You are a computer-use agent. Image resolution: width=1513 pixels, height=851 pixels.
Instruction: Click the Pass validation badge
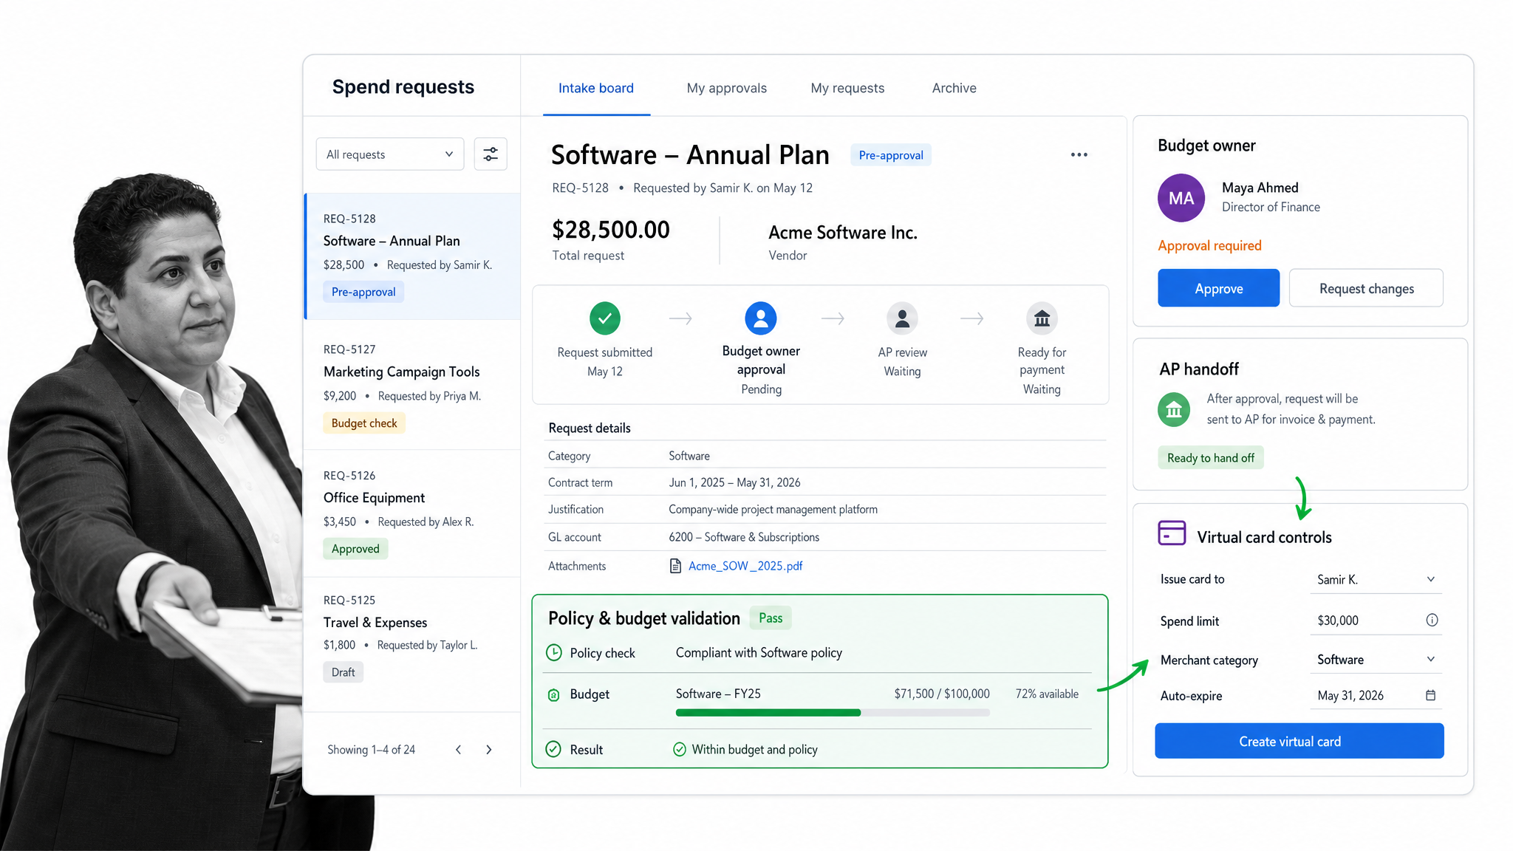[x=771, y=618]
